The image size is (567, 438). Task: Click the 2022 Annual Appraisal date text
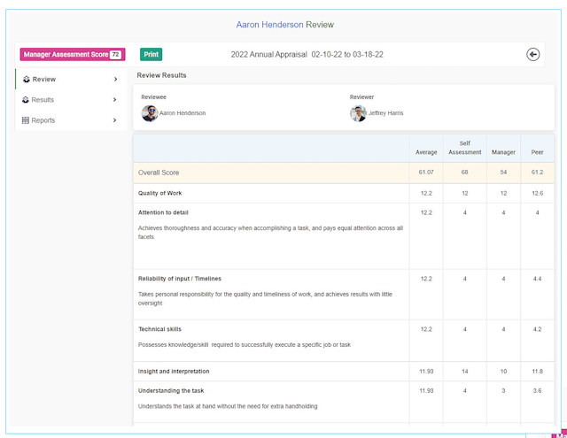tap(307, 55)
